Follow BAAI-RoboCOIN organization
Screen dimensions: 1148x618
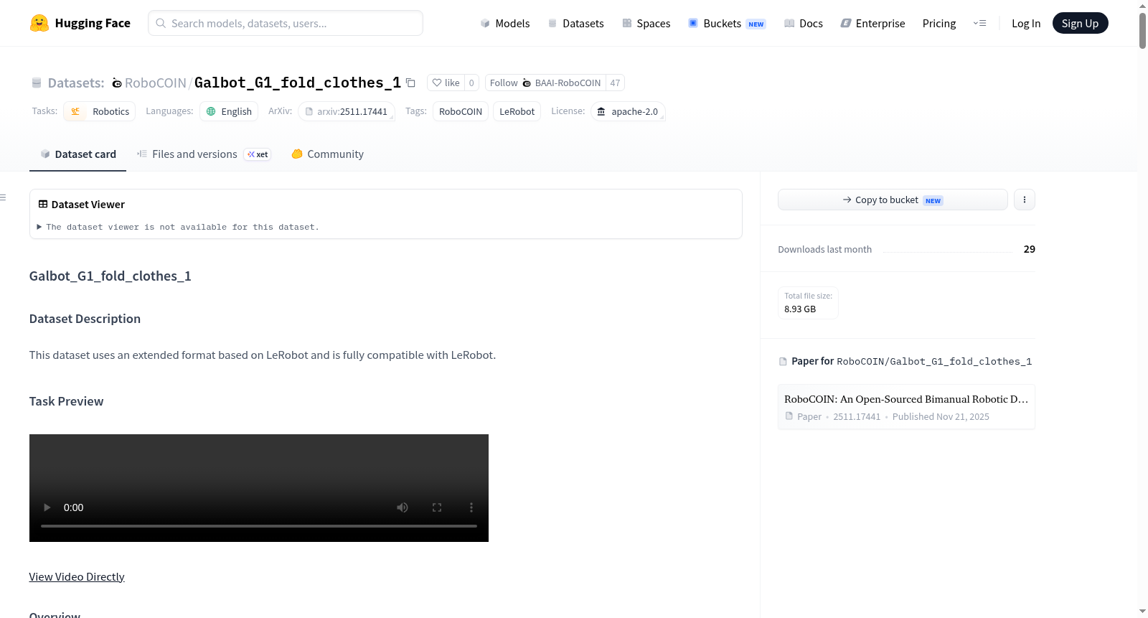(x=545, y=83)
